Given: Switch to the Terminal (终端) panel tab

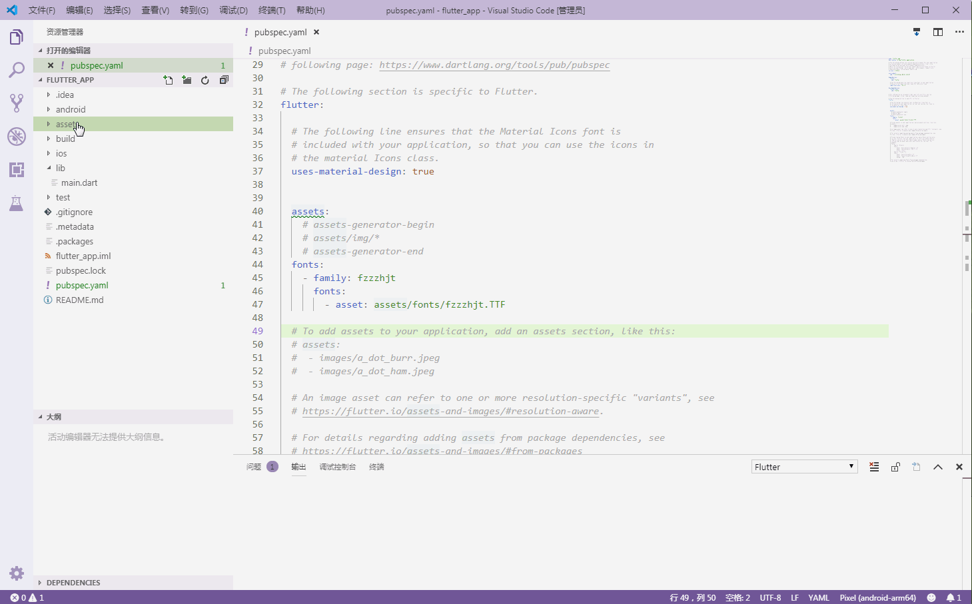Looking at the screenshot, I should 377,467.
